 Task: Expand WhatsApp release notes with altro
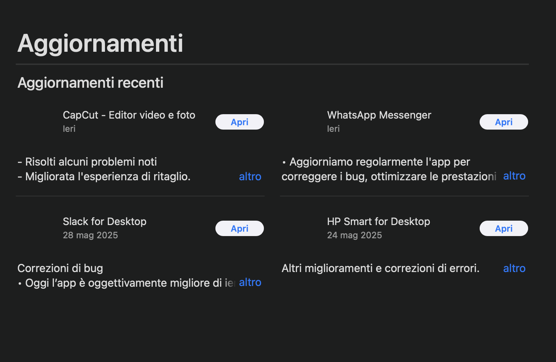click(x=514, y=176)
